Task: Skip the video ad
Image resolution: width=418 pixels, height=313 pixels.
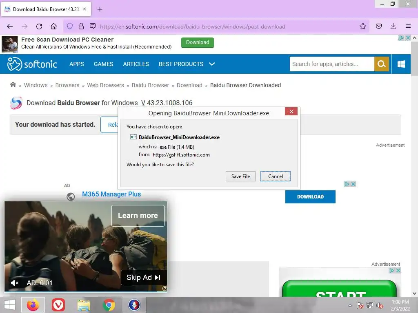Action: tap(144, 277)
